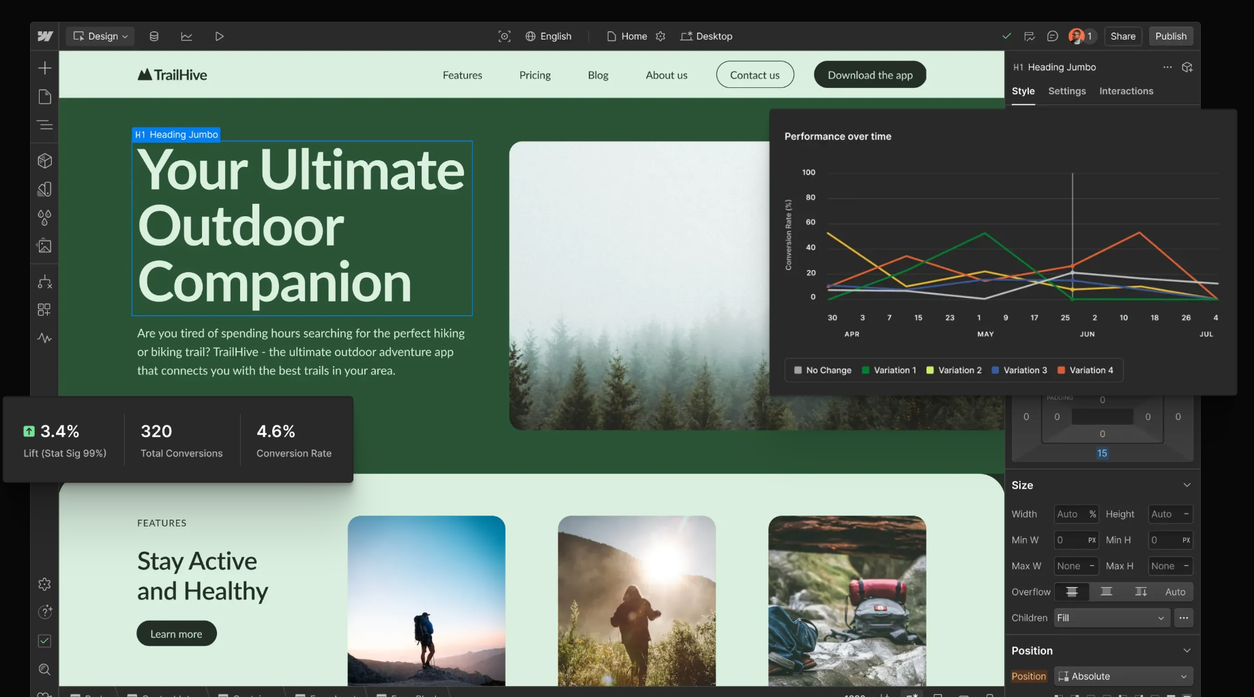Open the Position Absolute dropdown
This screenshot has height=697, width=1254.
pyautogui.click(x=1123, y=676)
